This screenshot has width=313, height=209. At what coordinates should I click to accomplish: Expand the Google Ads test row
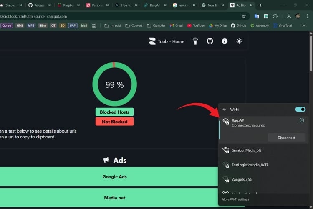[109, 176]
